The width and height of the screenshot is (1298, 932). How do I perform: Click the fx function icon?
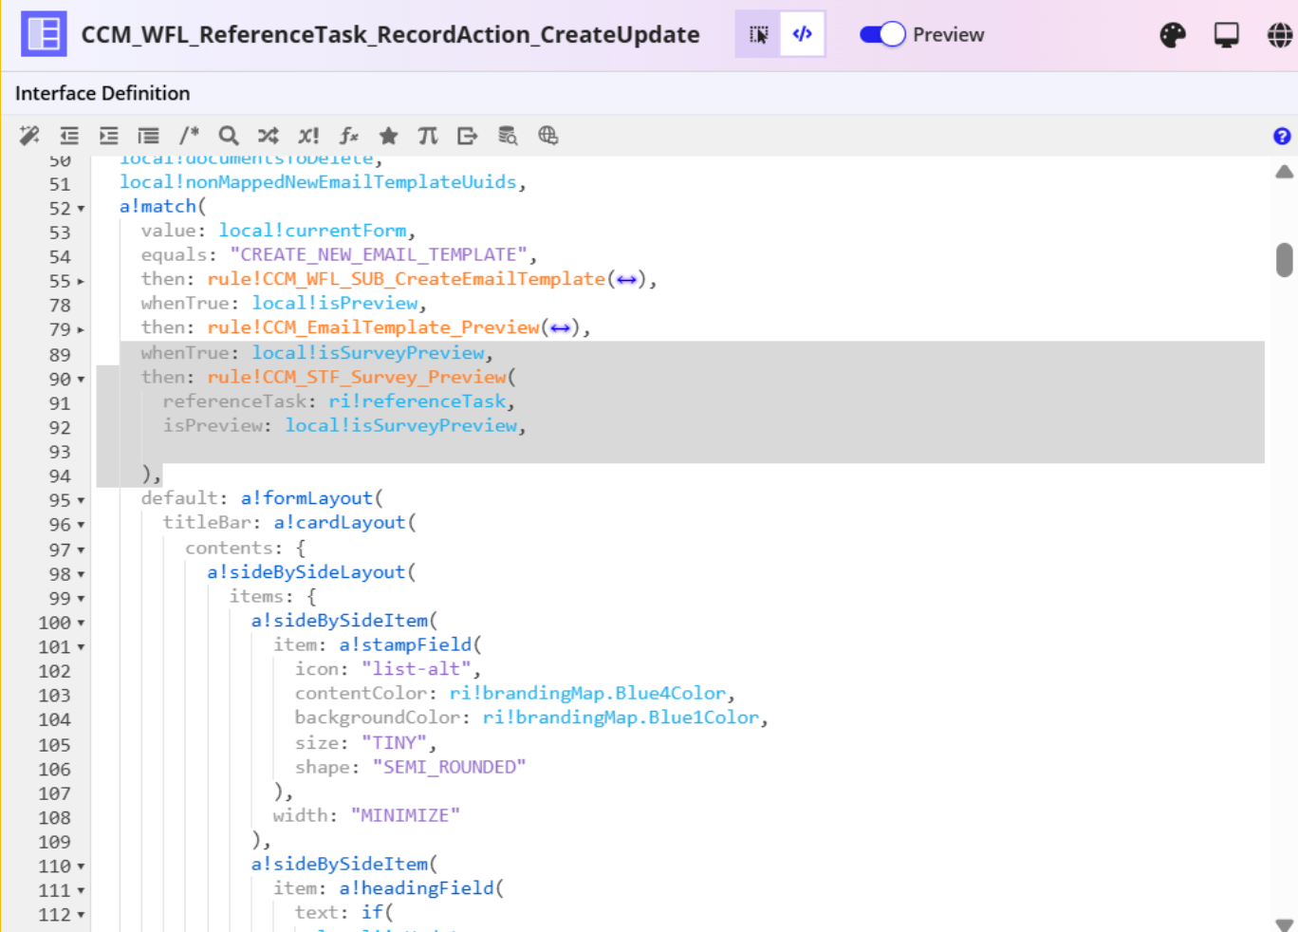point(348,136)
